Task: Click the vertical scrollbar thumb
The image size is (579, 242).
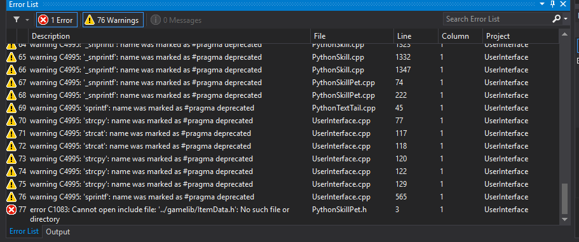Action: (x=564, y=198)
